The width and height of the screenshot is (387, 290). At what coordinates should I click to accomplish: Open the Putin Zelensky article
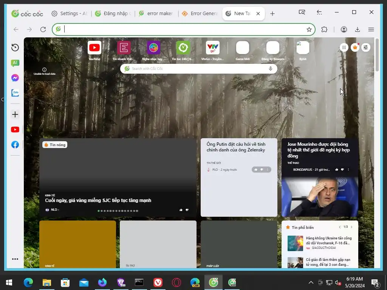coord(236,147)
